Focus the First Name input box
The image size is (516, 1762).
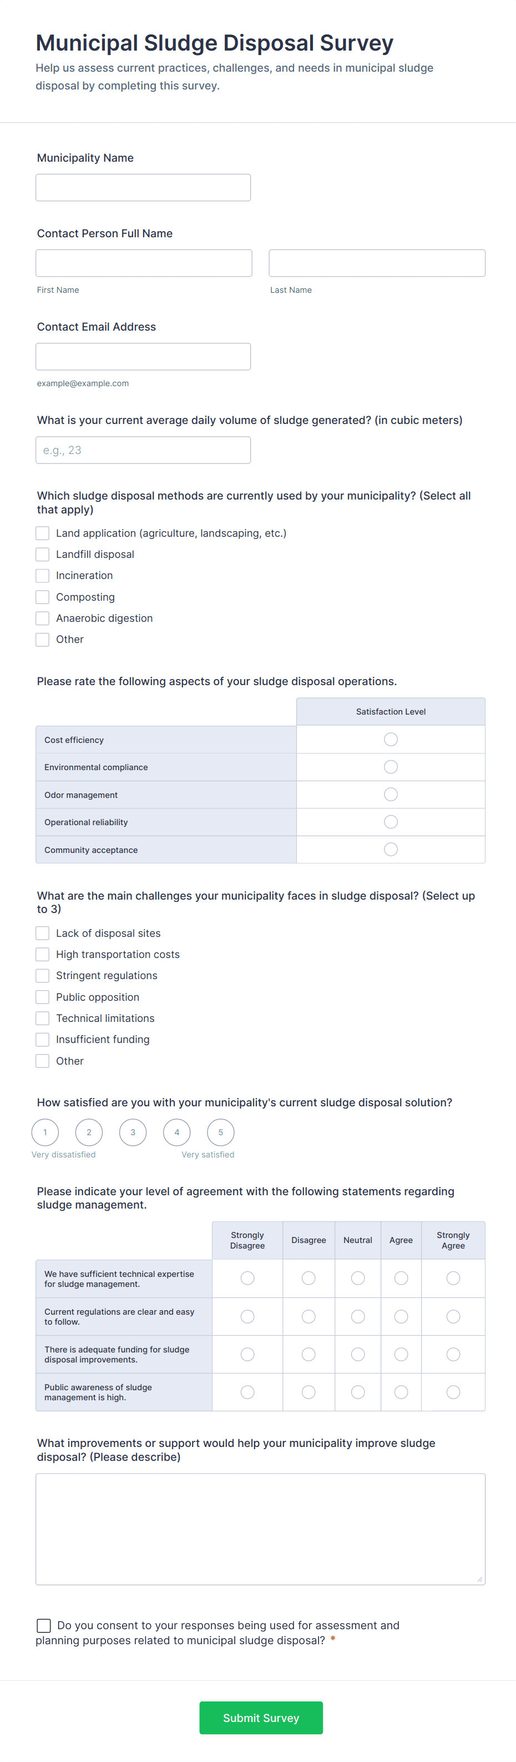click(x=144, y=263)
